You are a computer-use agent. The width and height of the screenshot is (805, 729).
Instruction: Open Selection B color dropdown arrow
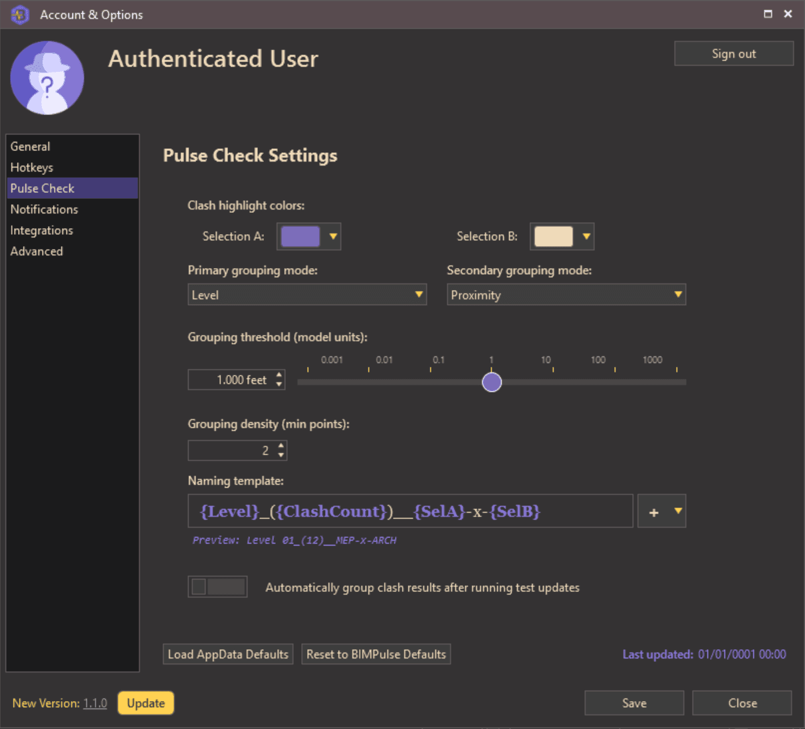[586, 236]
